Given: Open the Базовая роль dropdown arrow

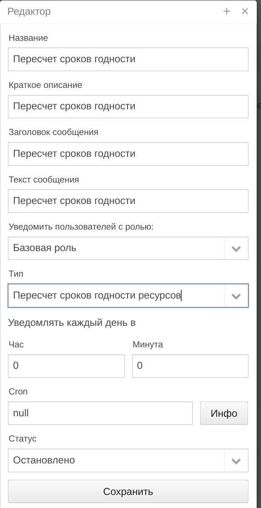Looking at the screenshot, I should (x=236, y=249).
